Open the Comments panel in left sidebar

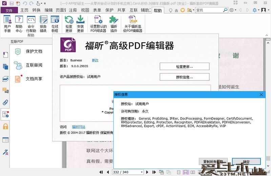point(5,90)
